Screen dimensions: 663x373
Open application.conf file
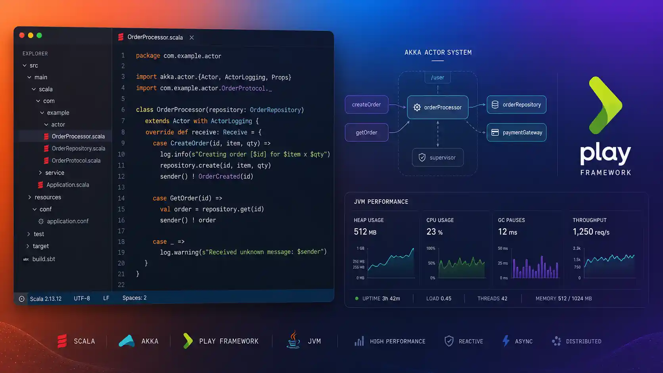[68, 221]
